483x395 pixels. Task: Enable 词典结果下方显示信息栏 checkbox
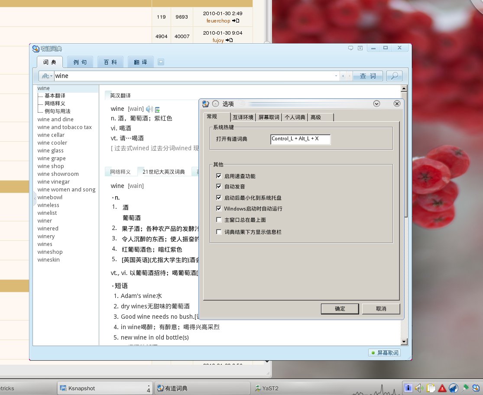(219, 232)
